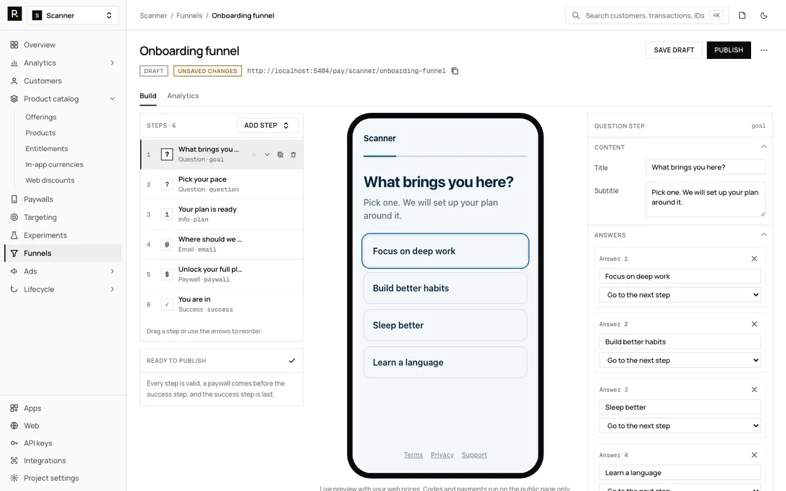Open Paywalls in the sidebar
786x491 pixels.
point(63,199)
